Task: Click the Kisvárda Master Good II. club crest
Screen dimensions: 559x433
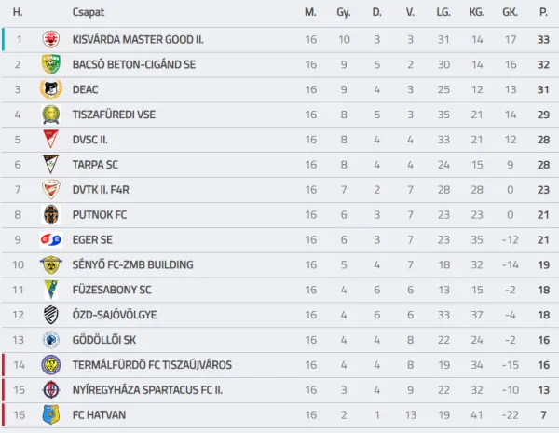Action: click(x=50, y=39)
